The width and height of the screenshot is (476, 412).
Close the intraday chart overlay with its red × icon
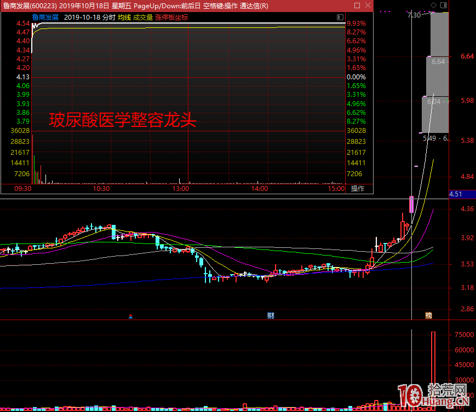368,5
